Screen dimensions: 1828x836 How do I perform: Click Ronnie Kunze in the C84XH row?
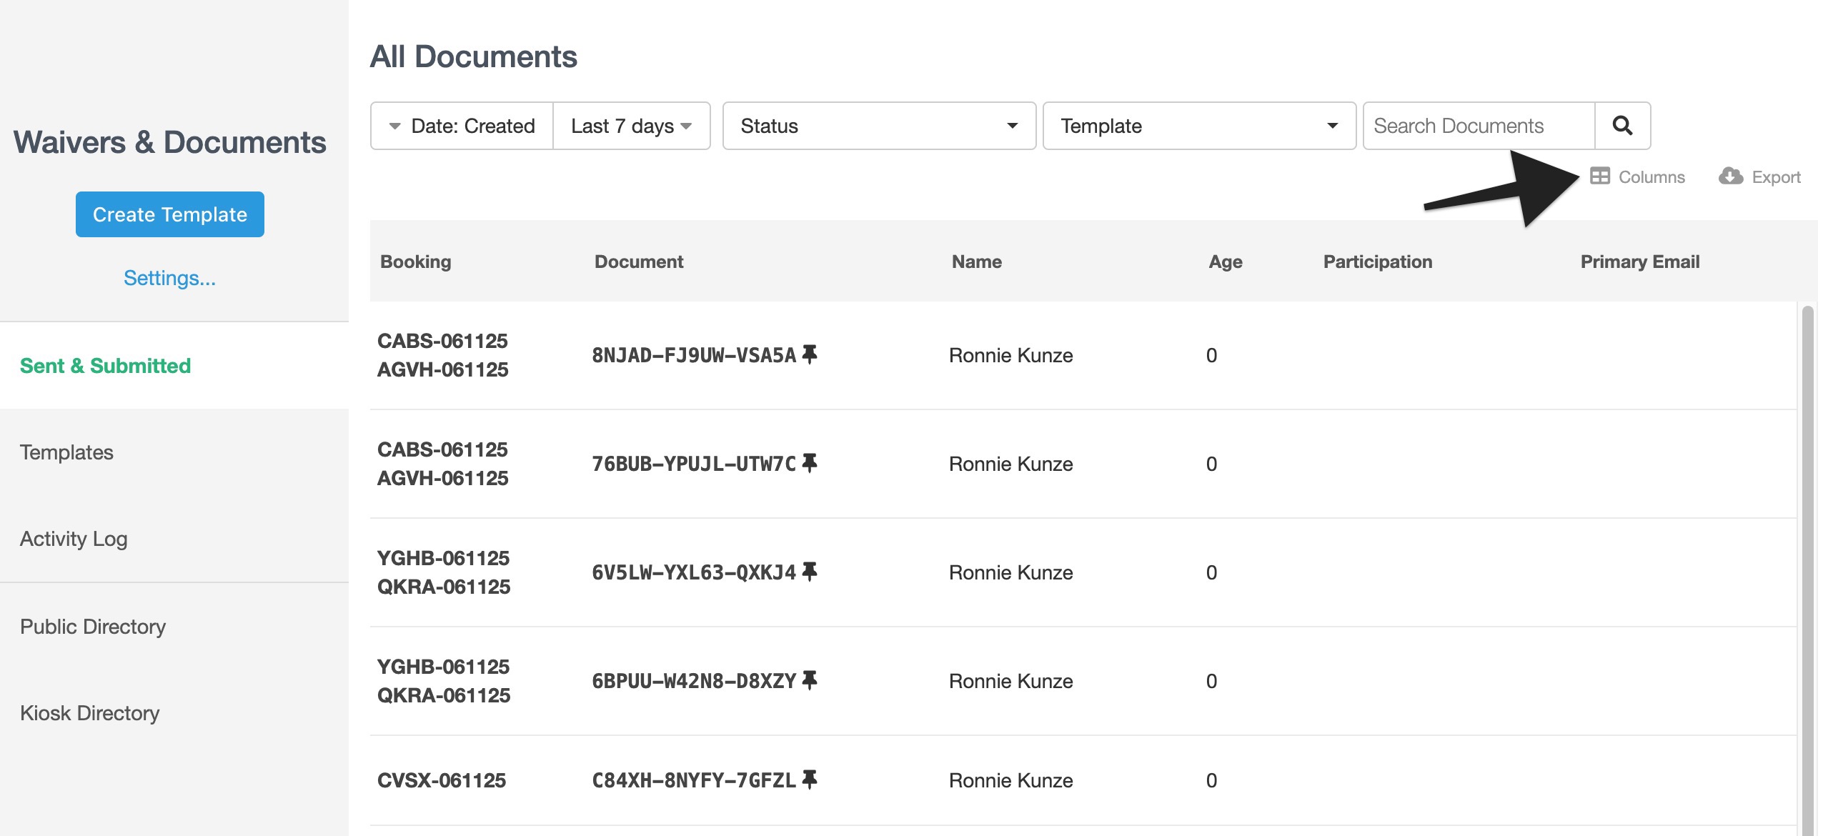pos(1010,780)
